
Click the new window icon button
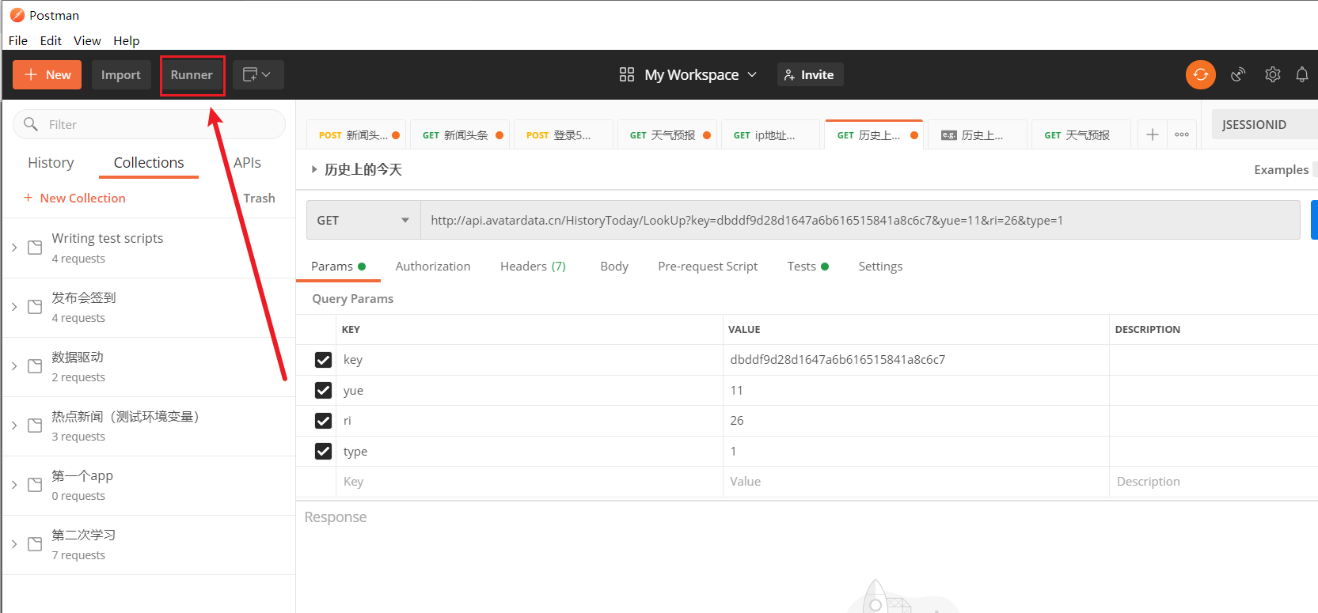[x=257, y=74]
